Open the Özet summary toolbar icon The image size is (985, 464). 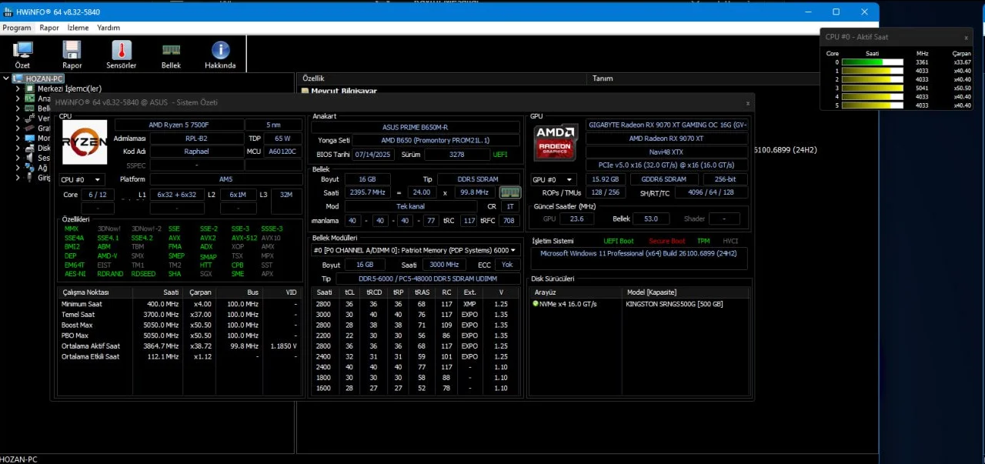click(22, 54)
